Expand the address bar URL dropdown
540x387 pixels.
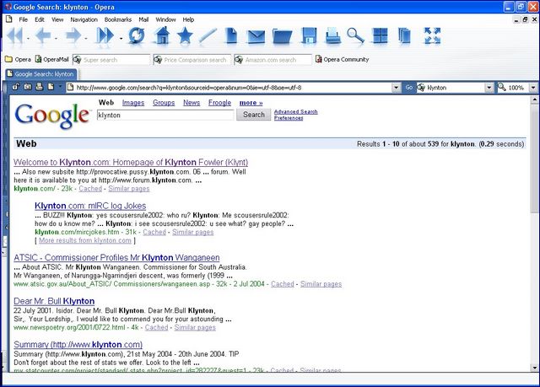coord(396,87)
